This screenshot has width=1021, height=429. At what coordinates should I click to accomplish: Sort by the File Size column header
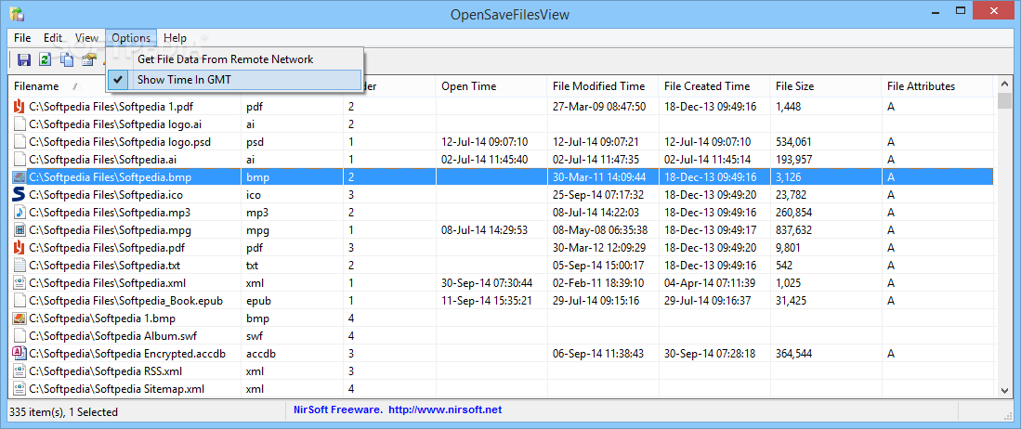(x=826, y=86)
